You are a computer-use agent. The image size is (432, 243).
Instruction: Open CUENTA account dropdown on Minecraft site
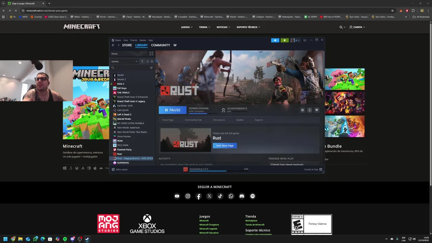(357, 27)
